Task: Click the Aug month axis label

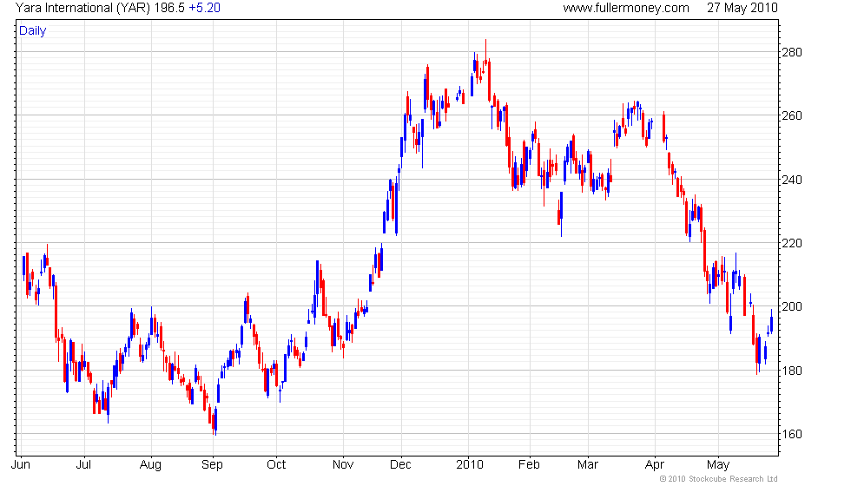Action: (150, 465)
